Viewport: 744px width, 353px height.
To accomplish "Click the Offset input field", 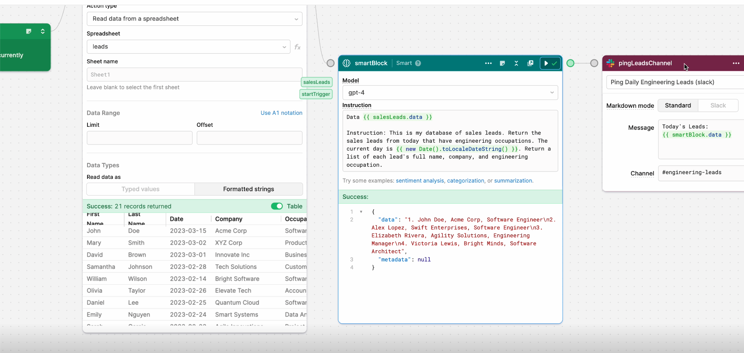I will (x=250, y=138).
